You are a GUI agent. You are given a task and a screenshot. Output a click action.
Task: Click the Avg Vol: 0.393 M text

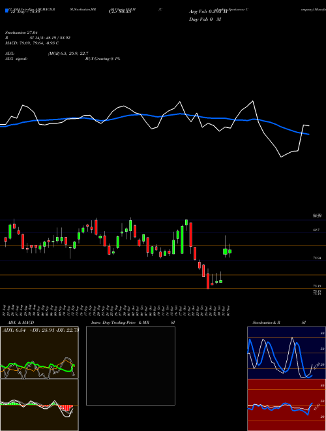tap(208, 12)
